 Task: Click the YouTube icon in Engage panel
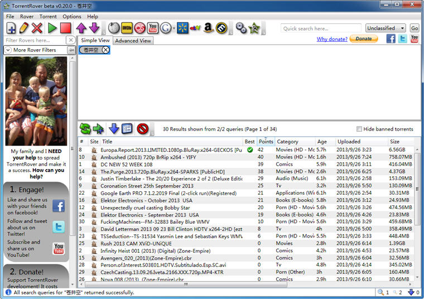[59, 248]
